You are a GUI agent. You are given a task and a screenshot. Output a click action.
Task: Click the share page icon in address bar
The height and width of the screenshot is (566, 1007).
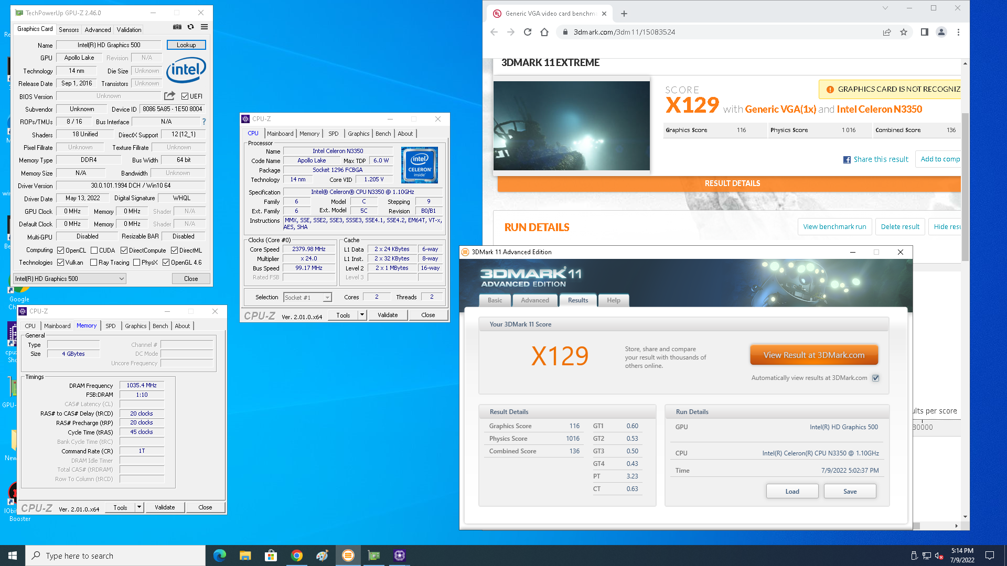[x=887, y=32]
